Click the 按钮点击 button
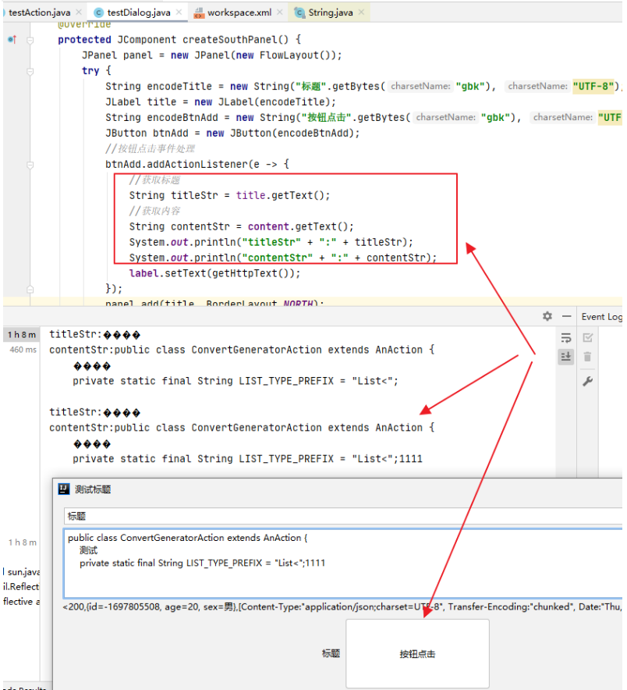The image size is (627, 690). click(x=417, y=653)
